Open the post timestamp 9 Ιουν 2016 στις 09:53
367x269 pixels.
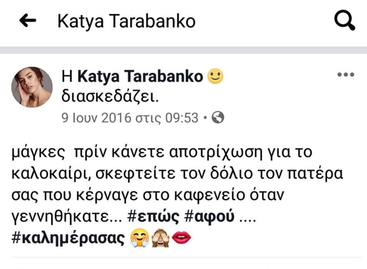pyautogui.click(x=130, y=118)
